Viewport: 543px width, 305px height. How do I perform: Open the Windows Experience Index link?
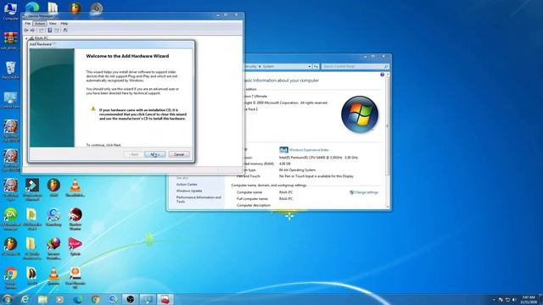click(x=309, y=150)
